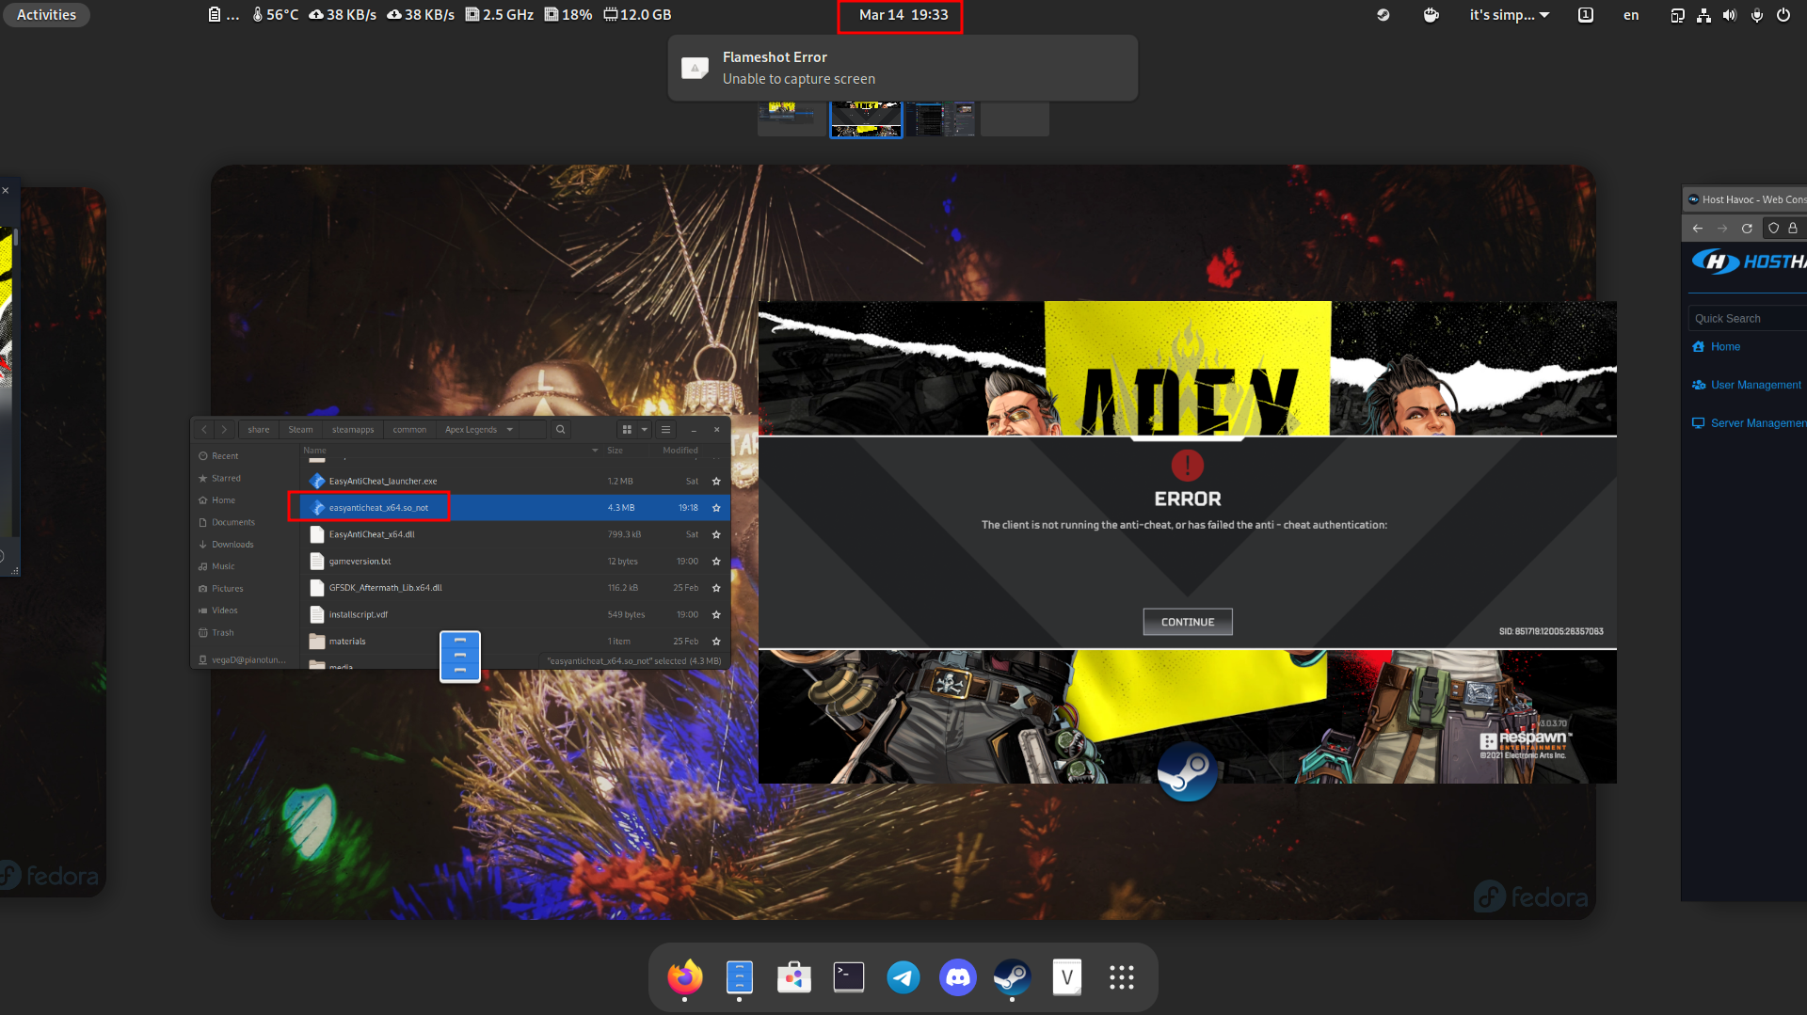Go to the common path segment

click(x=409, y=430)
